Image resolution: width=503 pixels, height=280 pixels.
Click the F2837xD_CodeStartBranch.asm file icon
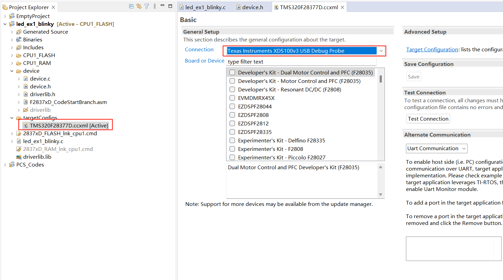26,102
